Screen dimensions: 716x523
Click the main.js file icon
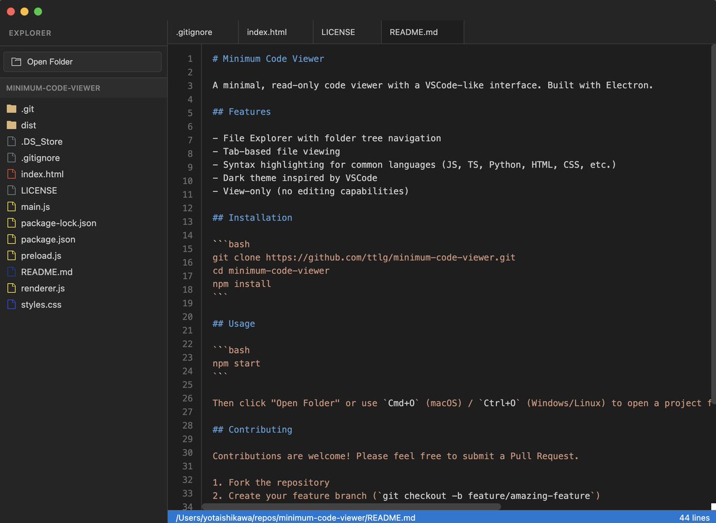[x=12, y=206]
